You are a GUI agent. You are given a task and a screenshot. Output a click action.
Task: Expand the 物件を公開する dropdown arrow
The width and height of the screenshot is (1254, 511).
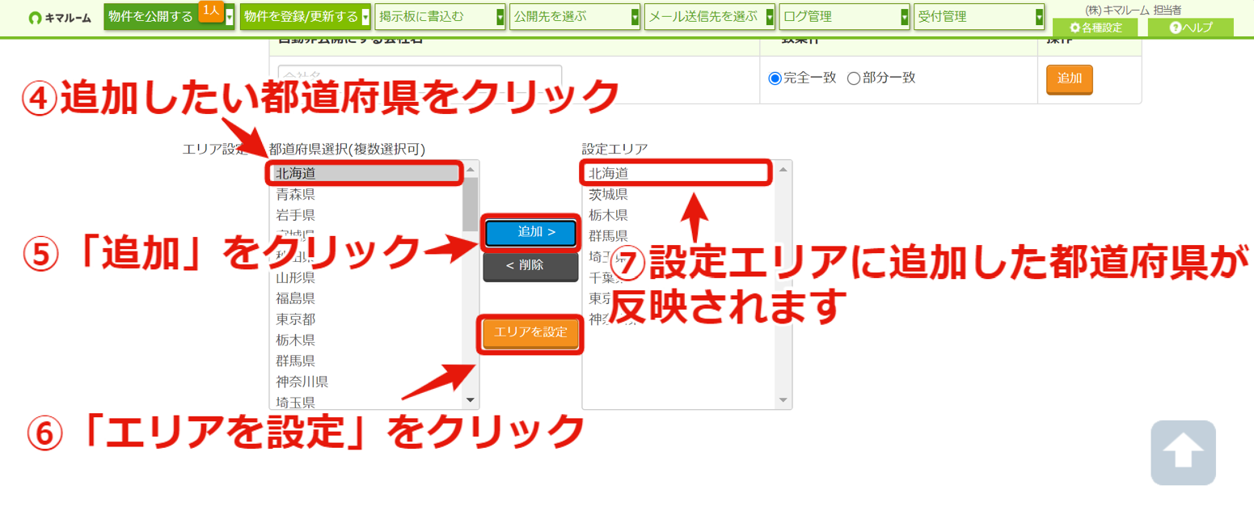pyautogui.click(x=230, y=16)
